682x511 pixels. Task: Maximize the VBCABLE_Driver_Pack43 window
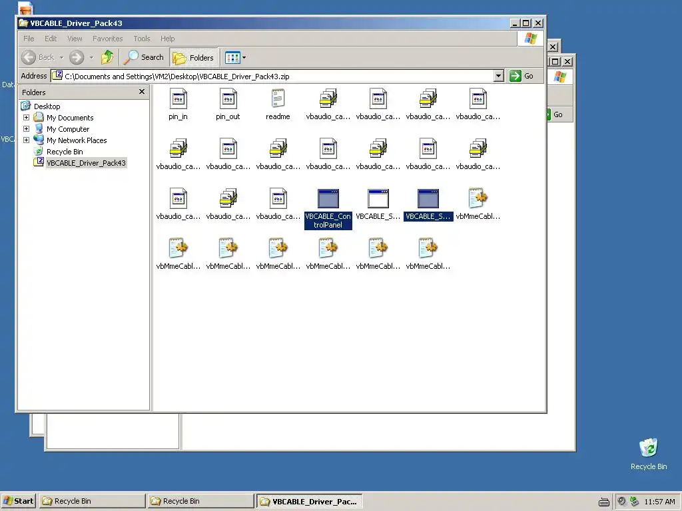[x=526, y=23]
